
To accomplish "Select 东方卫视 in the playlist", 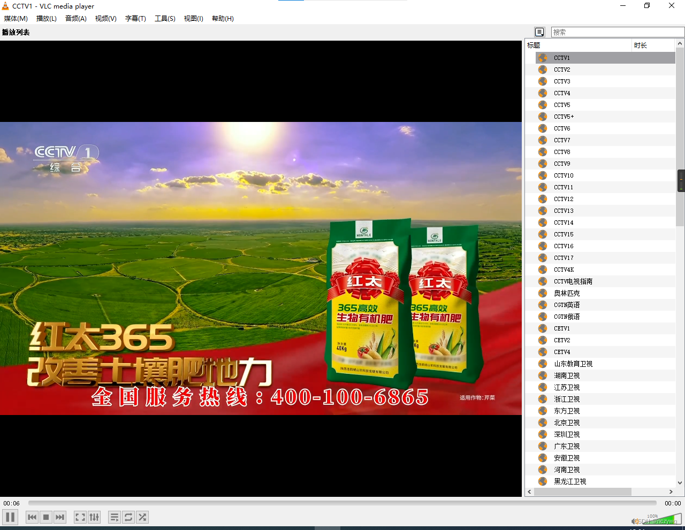I will (605, 411).
